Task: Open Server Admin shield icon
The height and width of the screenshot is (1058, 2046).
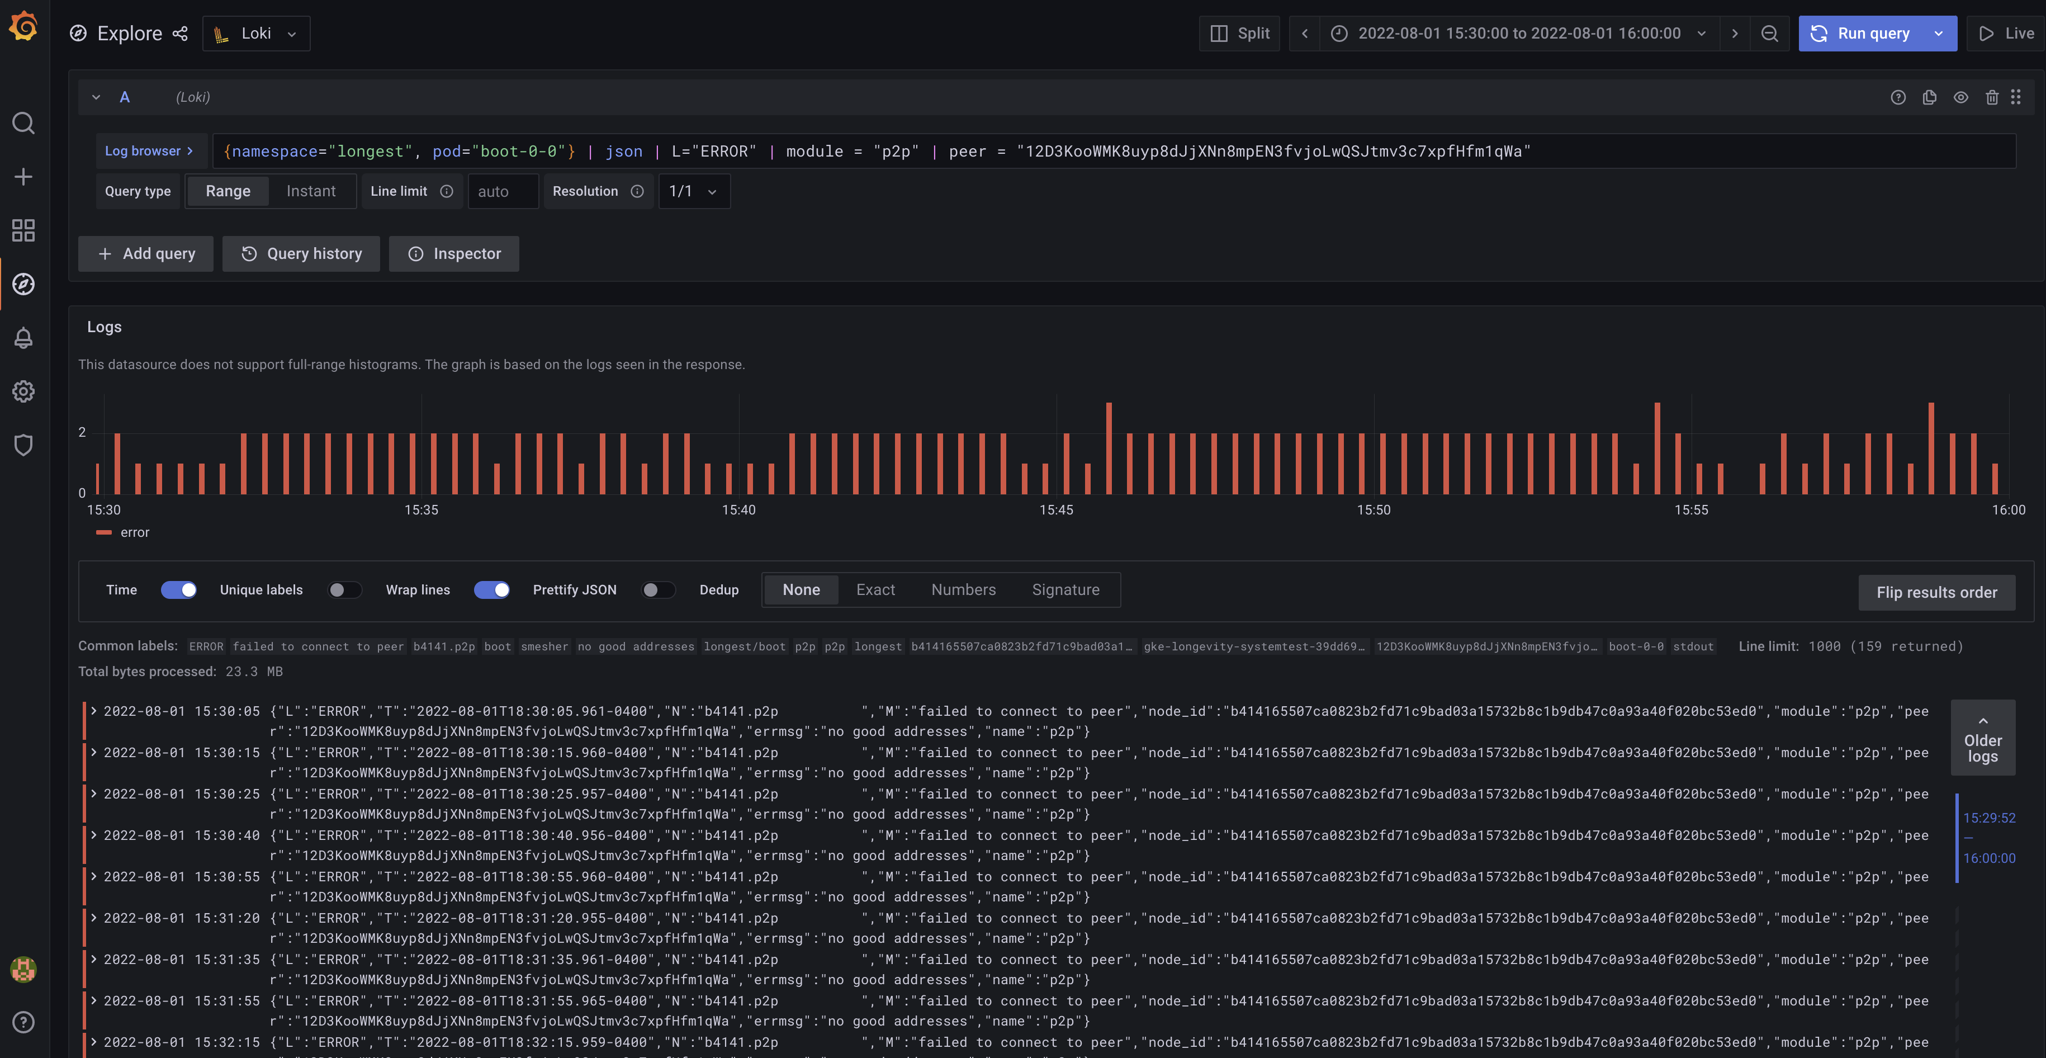Action: [24, 445]
